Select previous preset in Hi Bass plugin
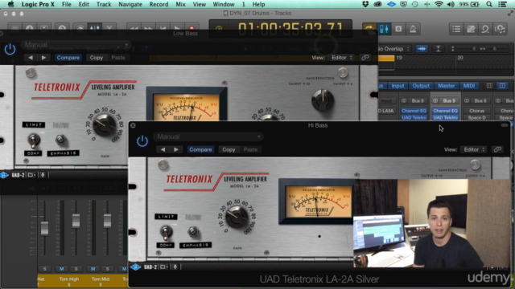This screenshot has height=289, width=515. pos(163,149)
